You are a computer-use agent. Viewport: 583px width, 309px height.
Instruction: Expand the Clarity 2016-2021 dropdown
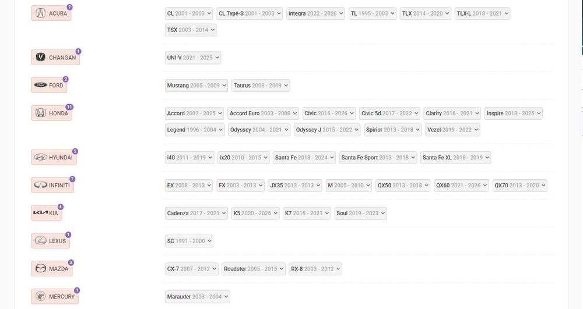(x=452, y=113)
